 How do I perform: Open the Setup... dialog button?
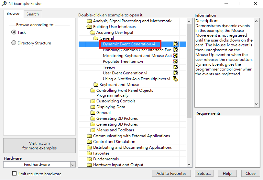[204, 174]
